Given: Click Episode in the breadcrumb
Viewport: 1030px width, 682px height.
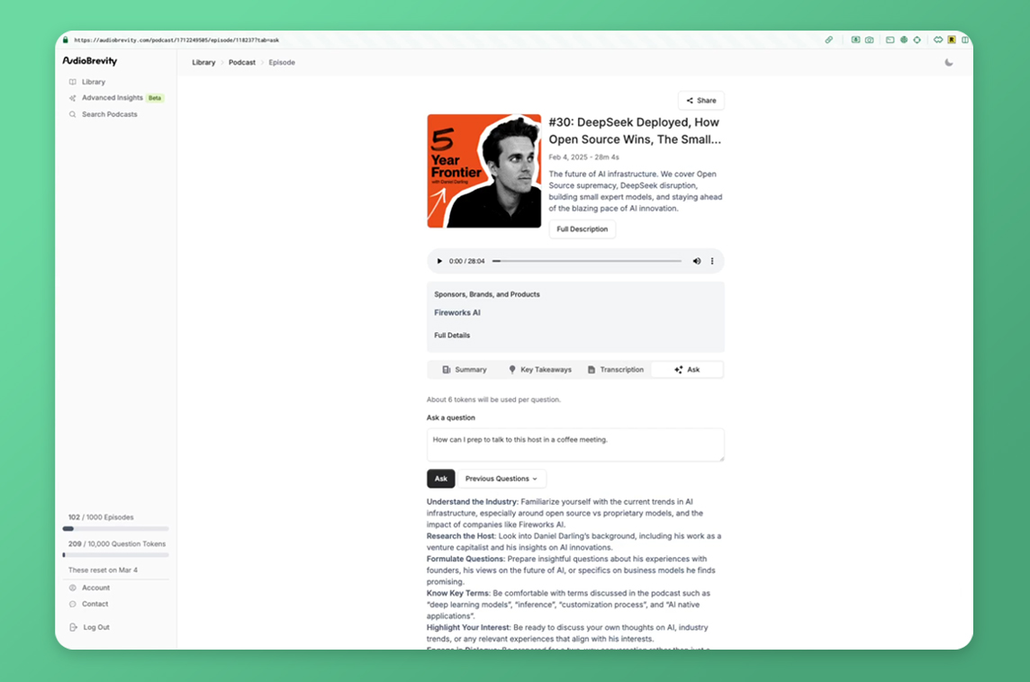Looking at the screenshot, I should [282, 62].
